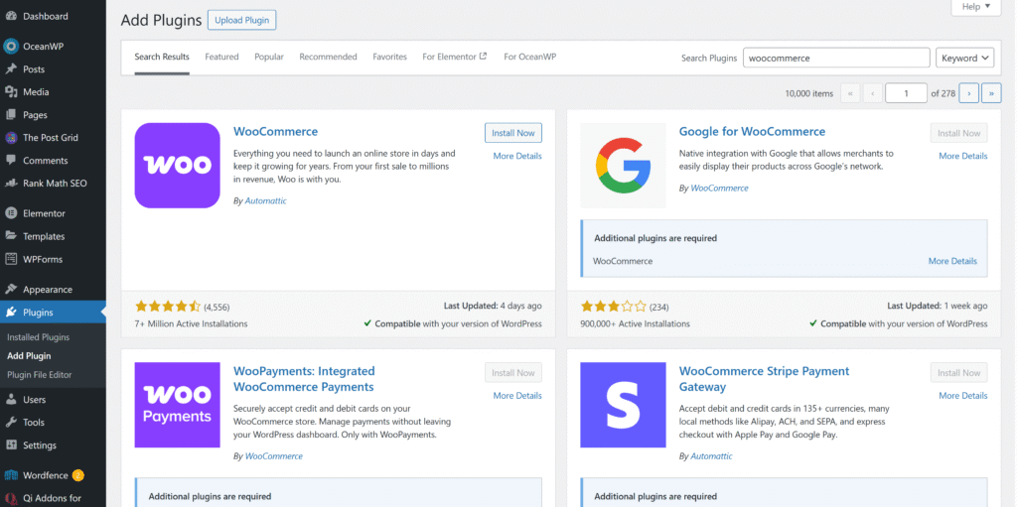Screen dimensions: 1017x507
Task: Open the For Elementor tab
Action: tap(455, 58)
